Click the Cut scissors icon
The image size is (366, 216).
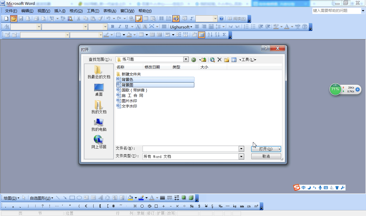coord(79,19)
